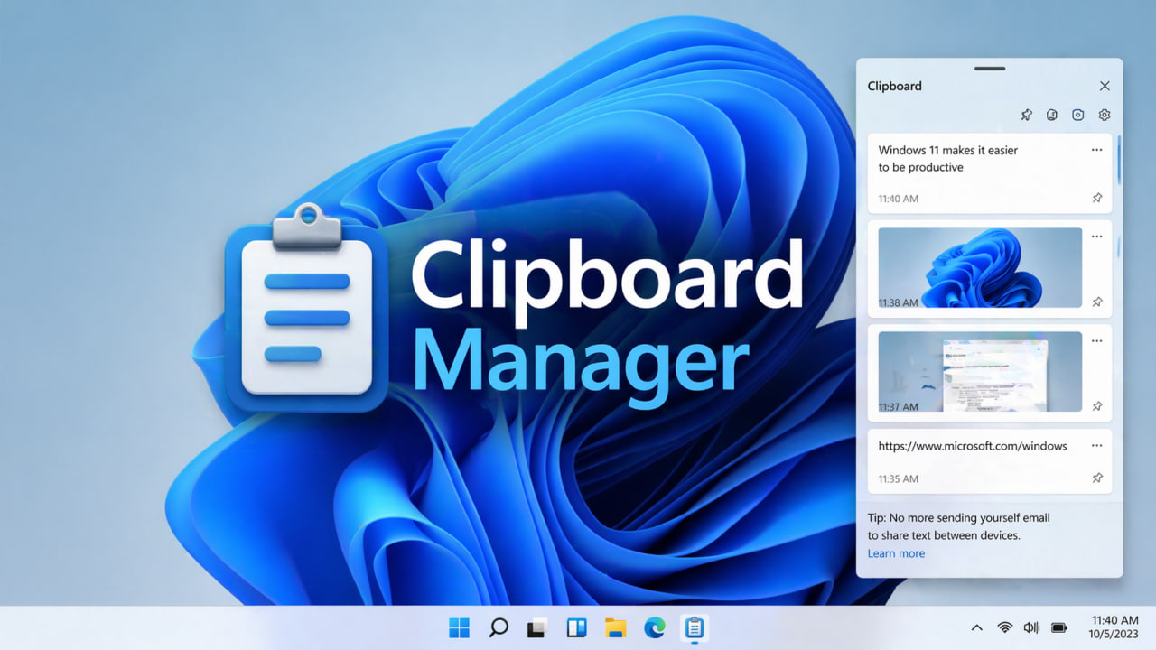Click the date and time in the taskbar
This screenshot has width=1156, height=650.
tap(1114, 627)
